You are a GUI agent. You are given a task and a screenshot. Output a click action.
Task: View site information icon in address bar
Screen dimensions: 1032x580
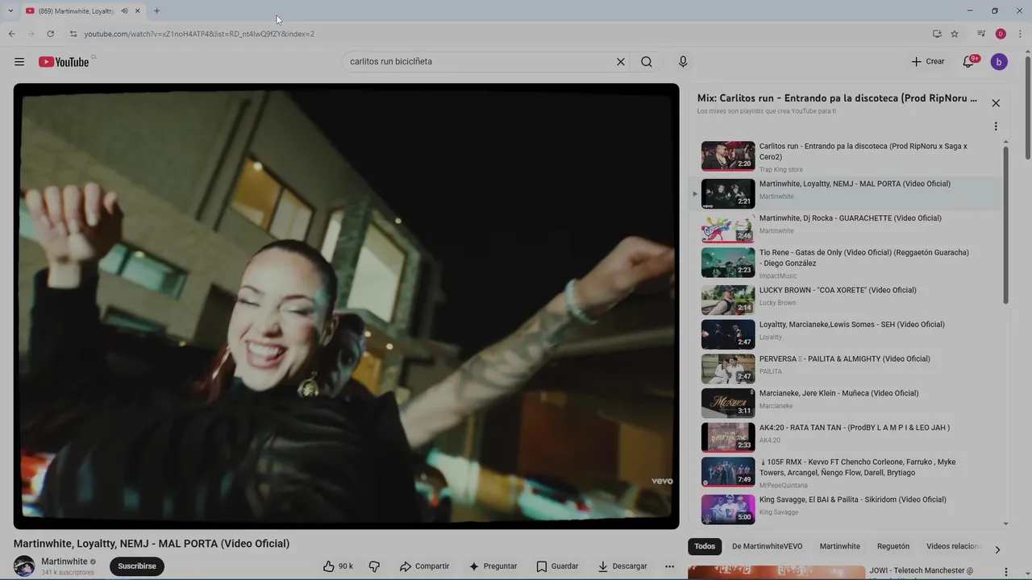[x=73, y=34]
